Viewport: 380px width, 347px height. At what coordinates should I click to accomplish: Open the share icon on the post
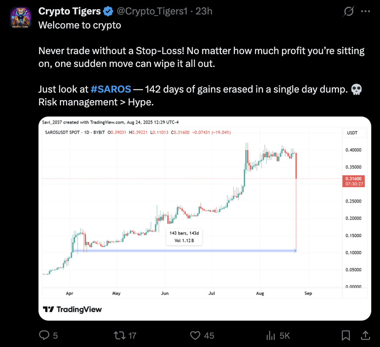pos(366,335)
